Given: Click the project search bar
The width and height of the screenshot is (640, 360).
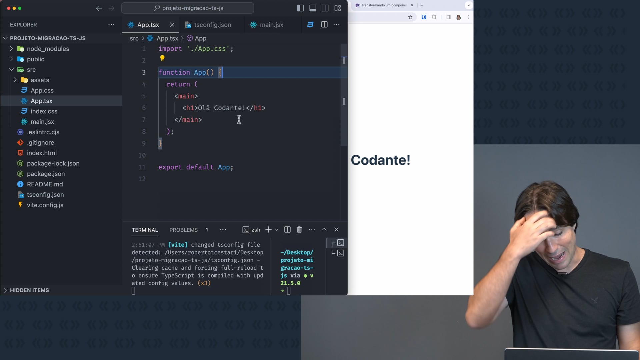Looking at the screenshot, I should click(188, 8).
